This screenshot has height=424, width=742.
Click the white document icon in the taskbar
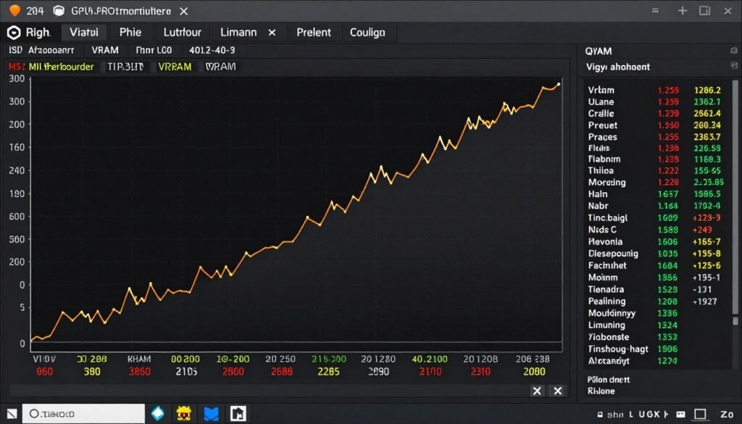pyautogui.click(x=238, y=413)
